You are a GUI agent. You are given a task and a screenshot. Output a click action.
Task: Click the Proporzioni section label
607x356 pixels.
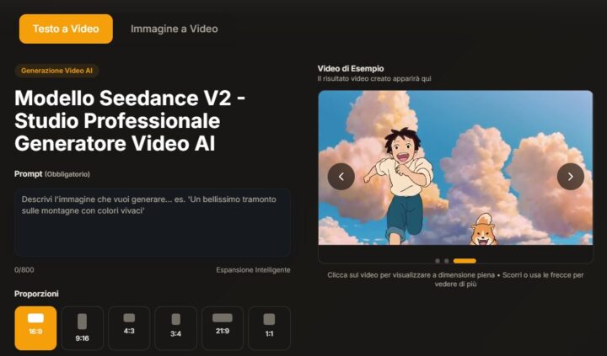click(36, 294)
